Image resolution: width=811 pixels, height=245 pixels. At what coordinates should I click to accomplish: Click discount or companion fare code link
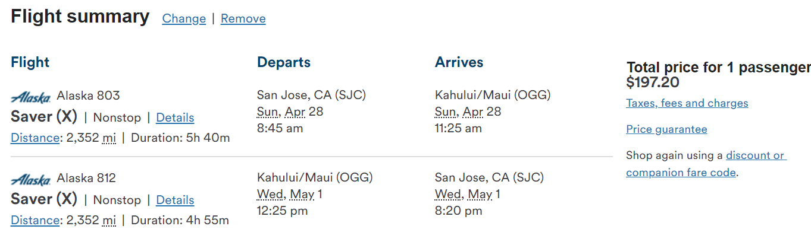coord(705,164)
